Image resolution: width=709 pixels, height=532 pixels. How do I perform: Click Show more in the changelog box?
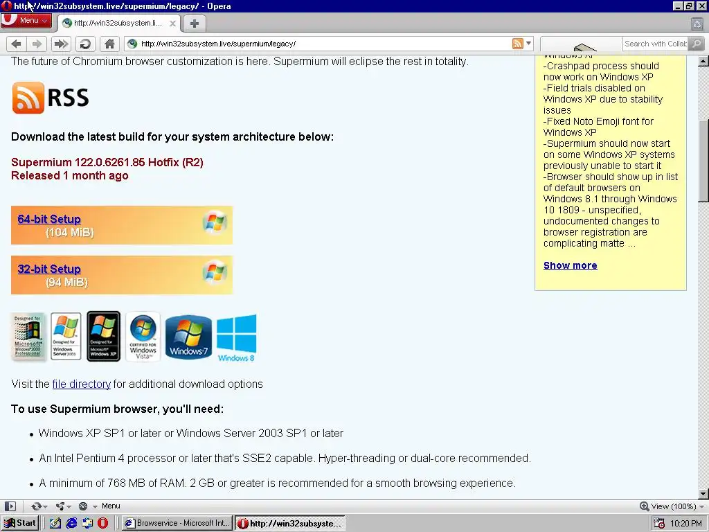pyautogui.click(x=571, y=265)
